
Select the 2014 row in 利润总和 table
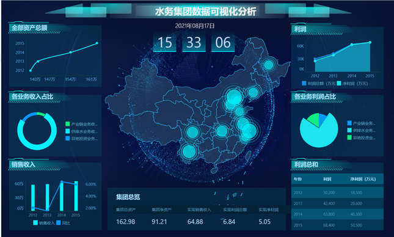tap(337, 214)
